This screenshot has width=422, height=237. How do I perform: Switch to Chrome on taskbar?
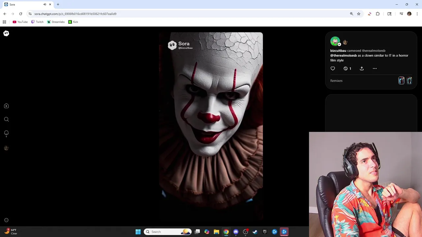tap(226, 232)
